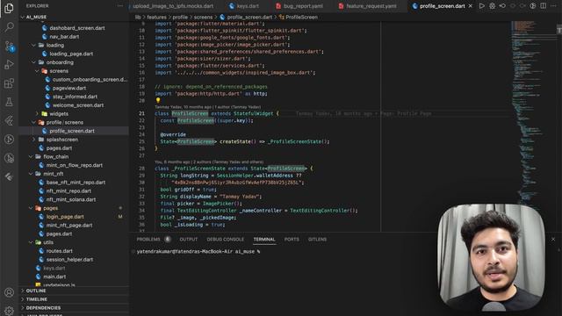
Task: Open the Accounts menu icon
Action: click(x=9, y=292)
